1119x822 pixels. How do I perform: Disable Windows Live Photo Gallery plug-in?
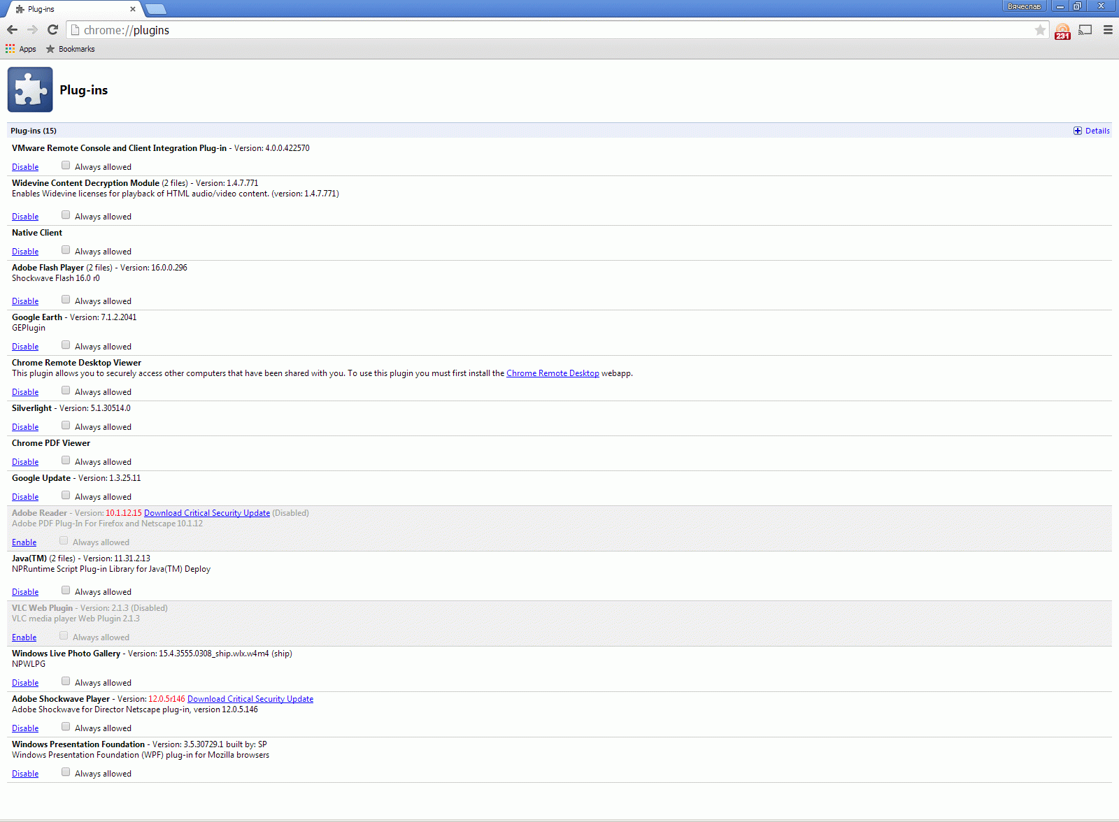coord(25,683)
